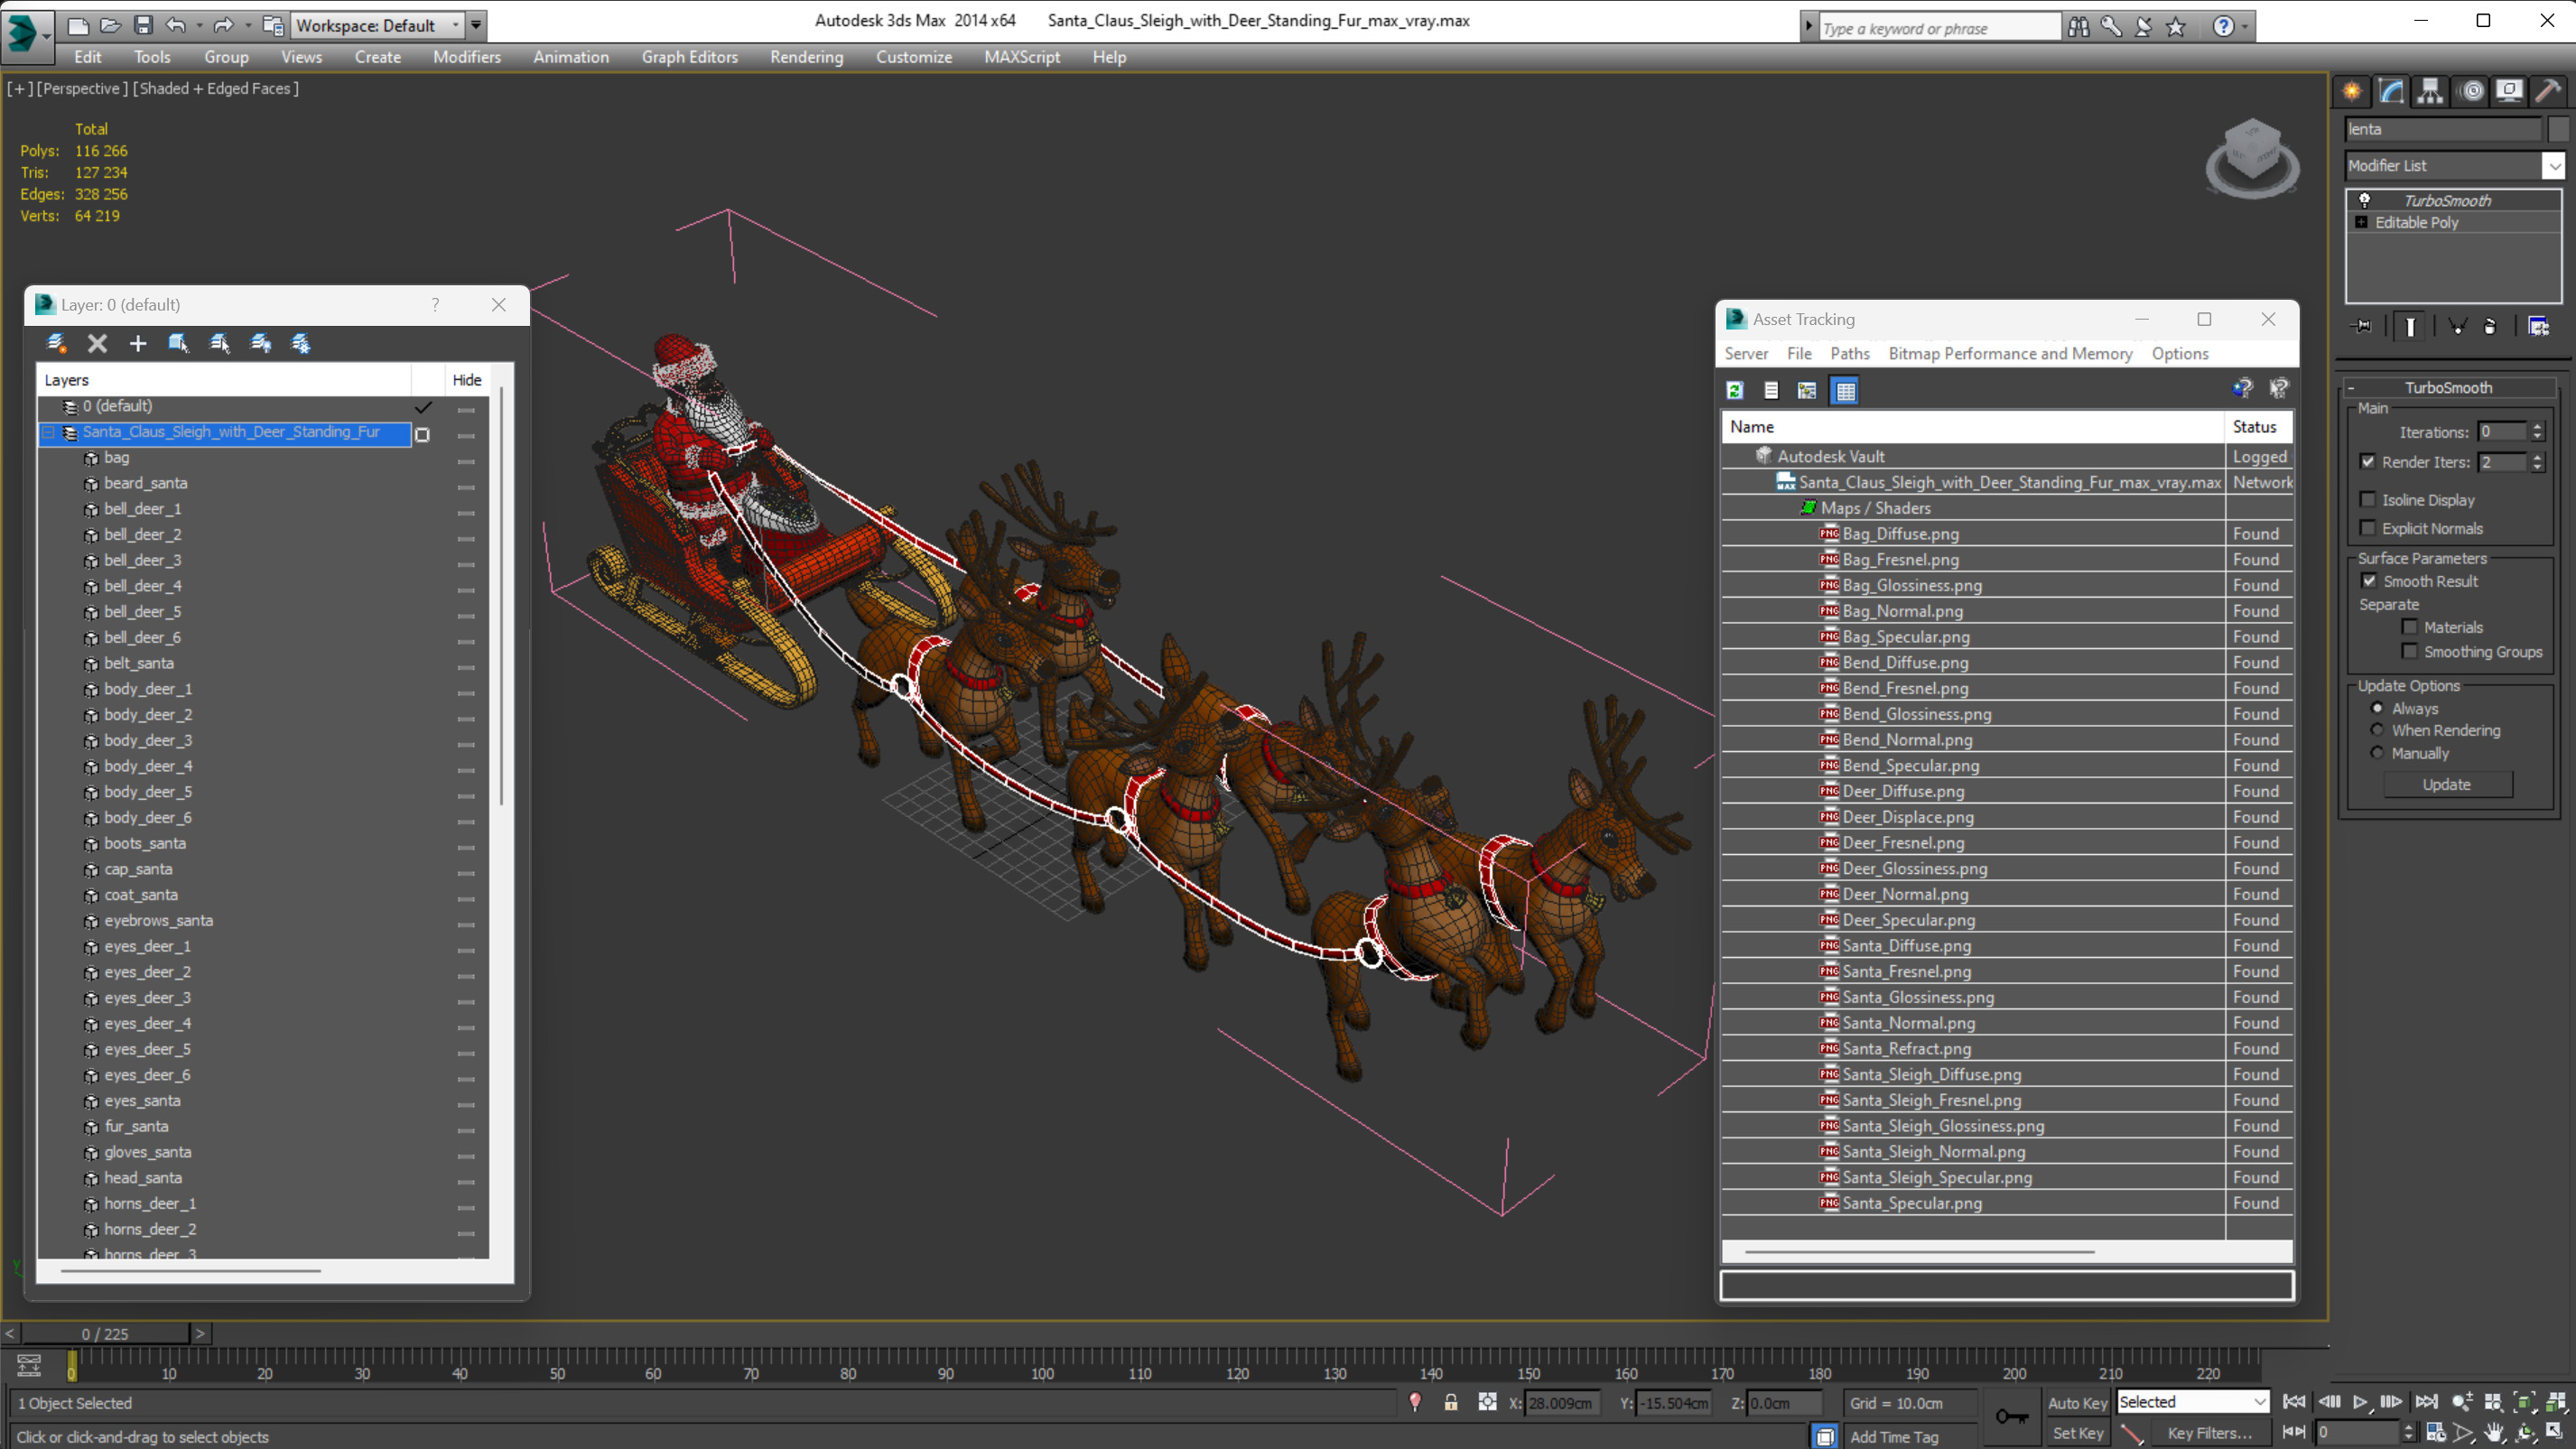This screenshot has height=1449, width=2576.
Task: Open the Selected key filter dropdown
Action: [x=2193, y=1401]
